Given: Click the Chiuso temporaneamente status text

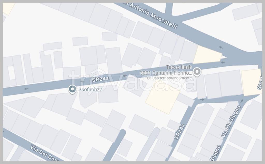Looking at the screenshot, I should [x=169, y=78].
